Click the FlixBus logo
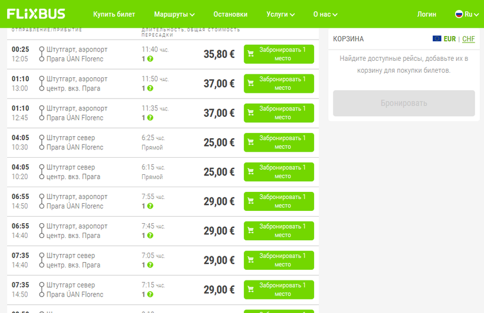 (36, 14)
